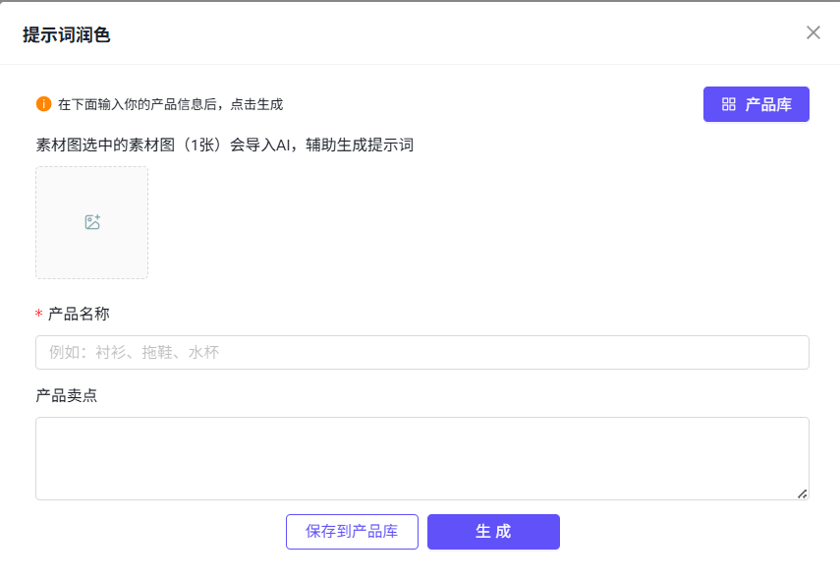Click the 产品名称 field label

pyautogui.click(x=79, y=314)
